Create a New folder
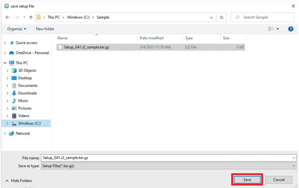 [45, 29]
